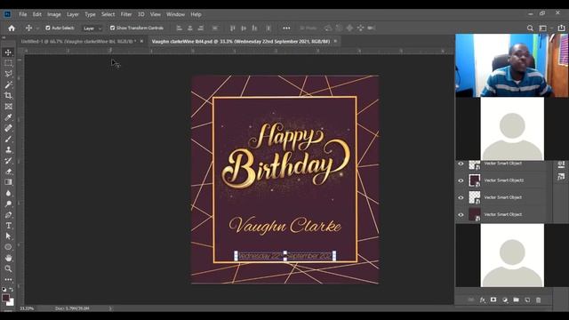
Task: Open status bar document info arrow
Action: pos(110,308)
